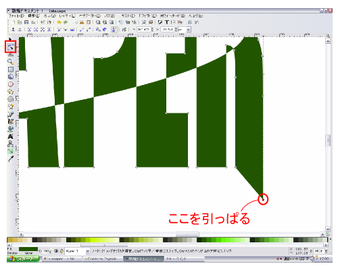Open the Edit menu
The image size is (338, 270).
pyautogui.click(x=34, y=16)
